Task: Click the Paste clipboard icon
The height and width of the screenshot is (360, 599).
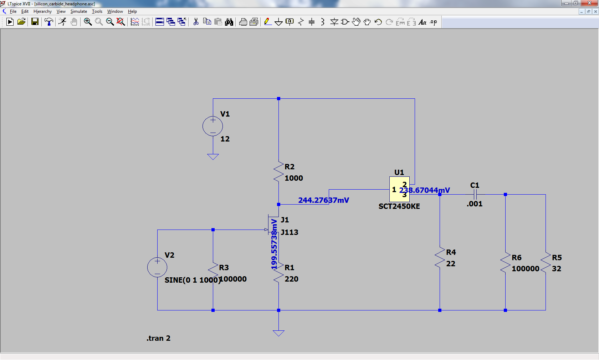Action: (218, 22)
